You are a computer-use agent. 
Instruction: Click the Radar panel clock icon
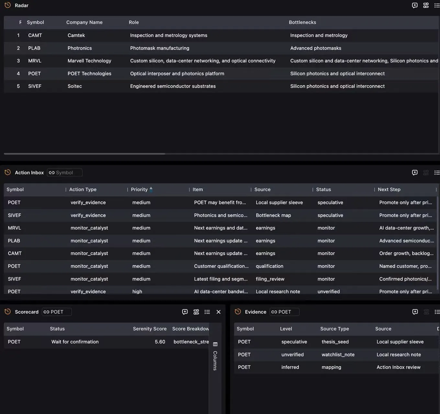[x=7, y=5]
